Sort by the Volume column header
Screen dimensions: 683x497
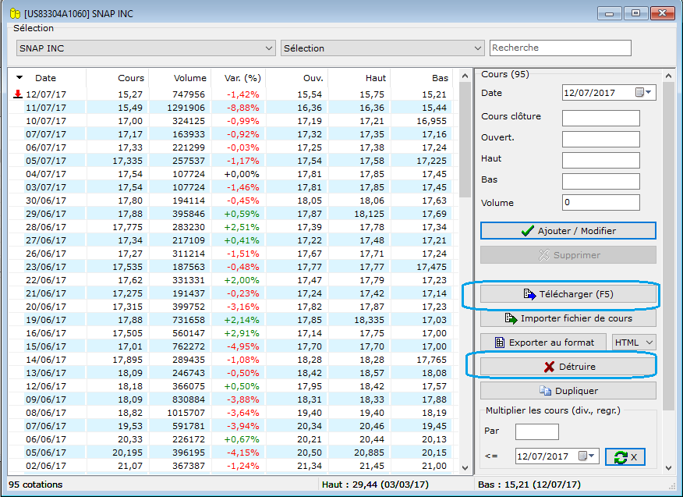[190, 78]
